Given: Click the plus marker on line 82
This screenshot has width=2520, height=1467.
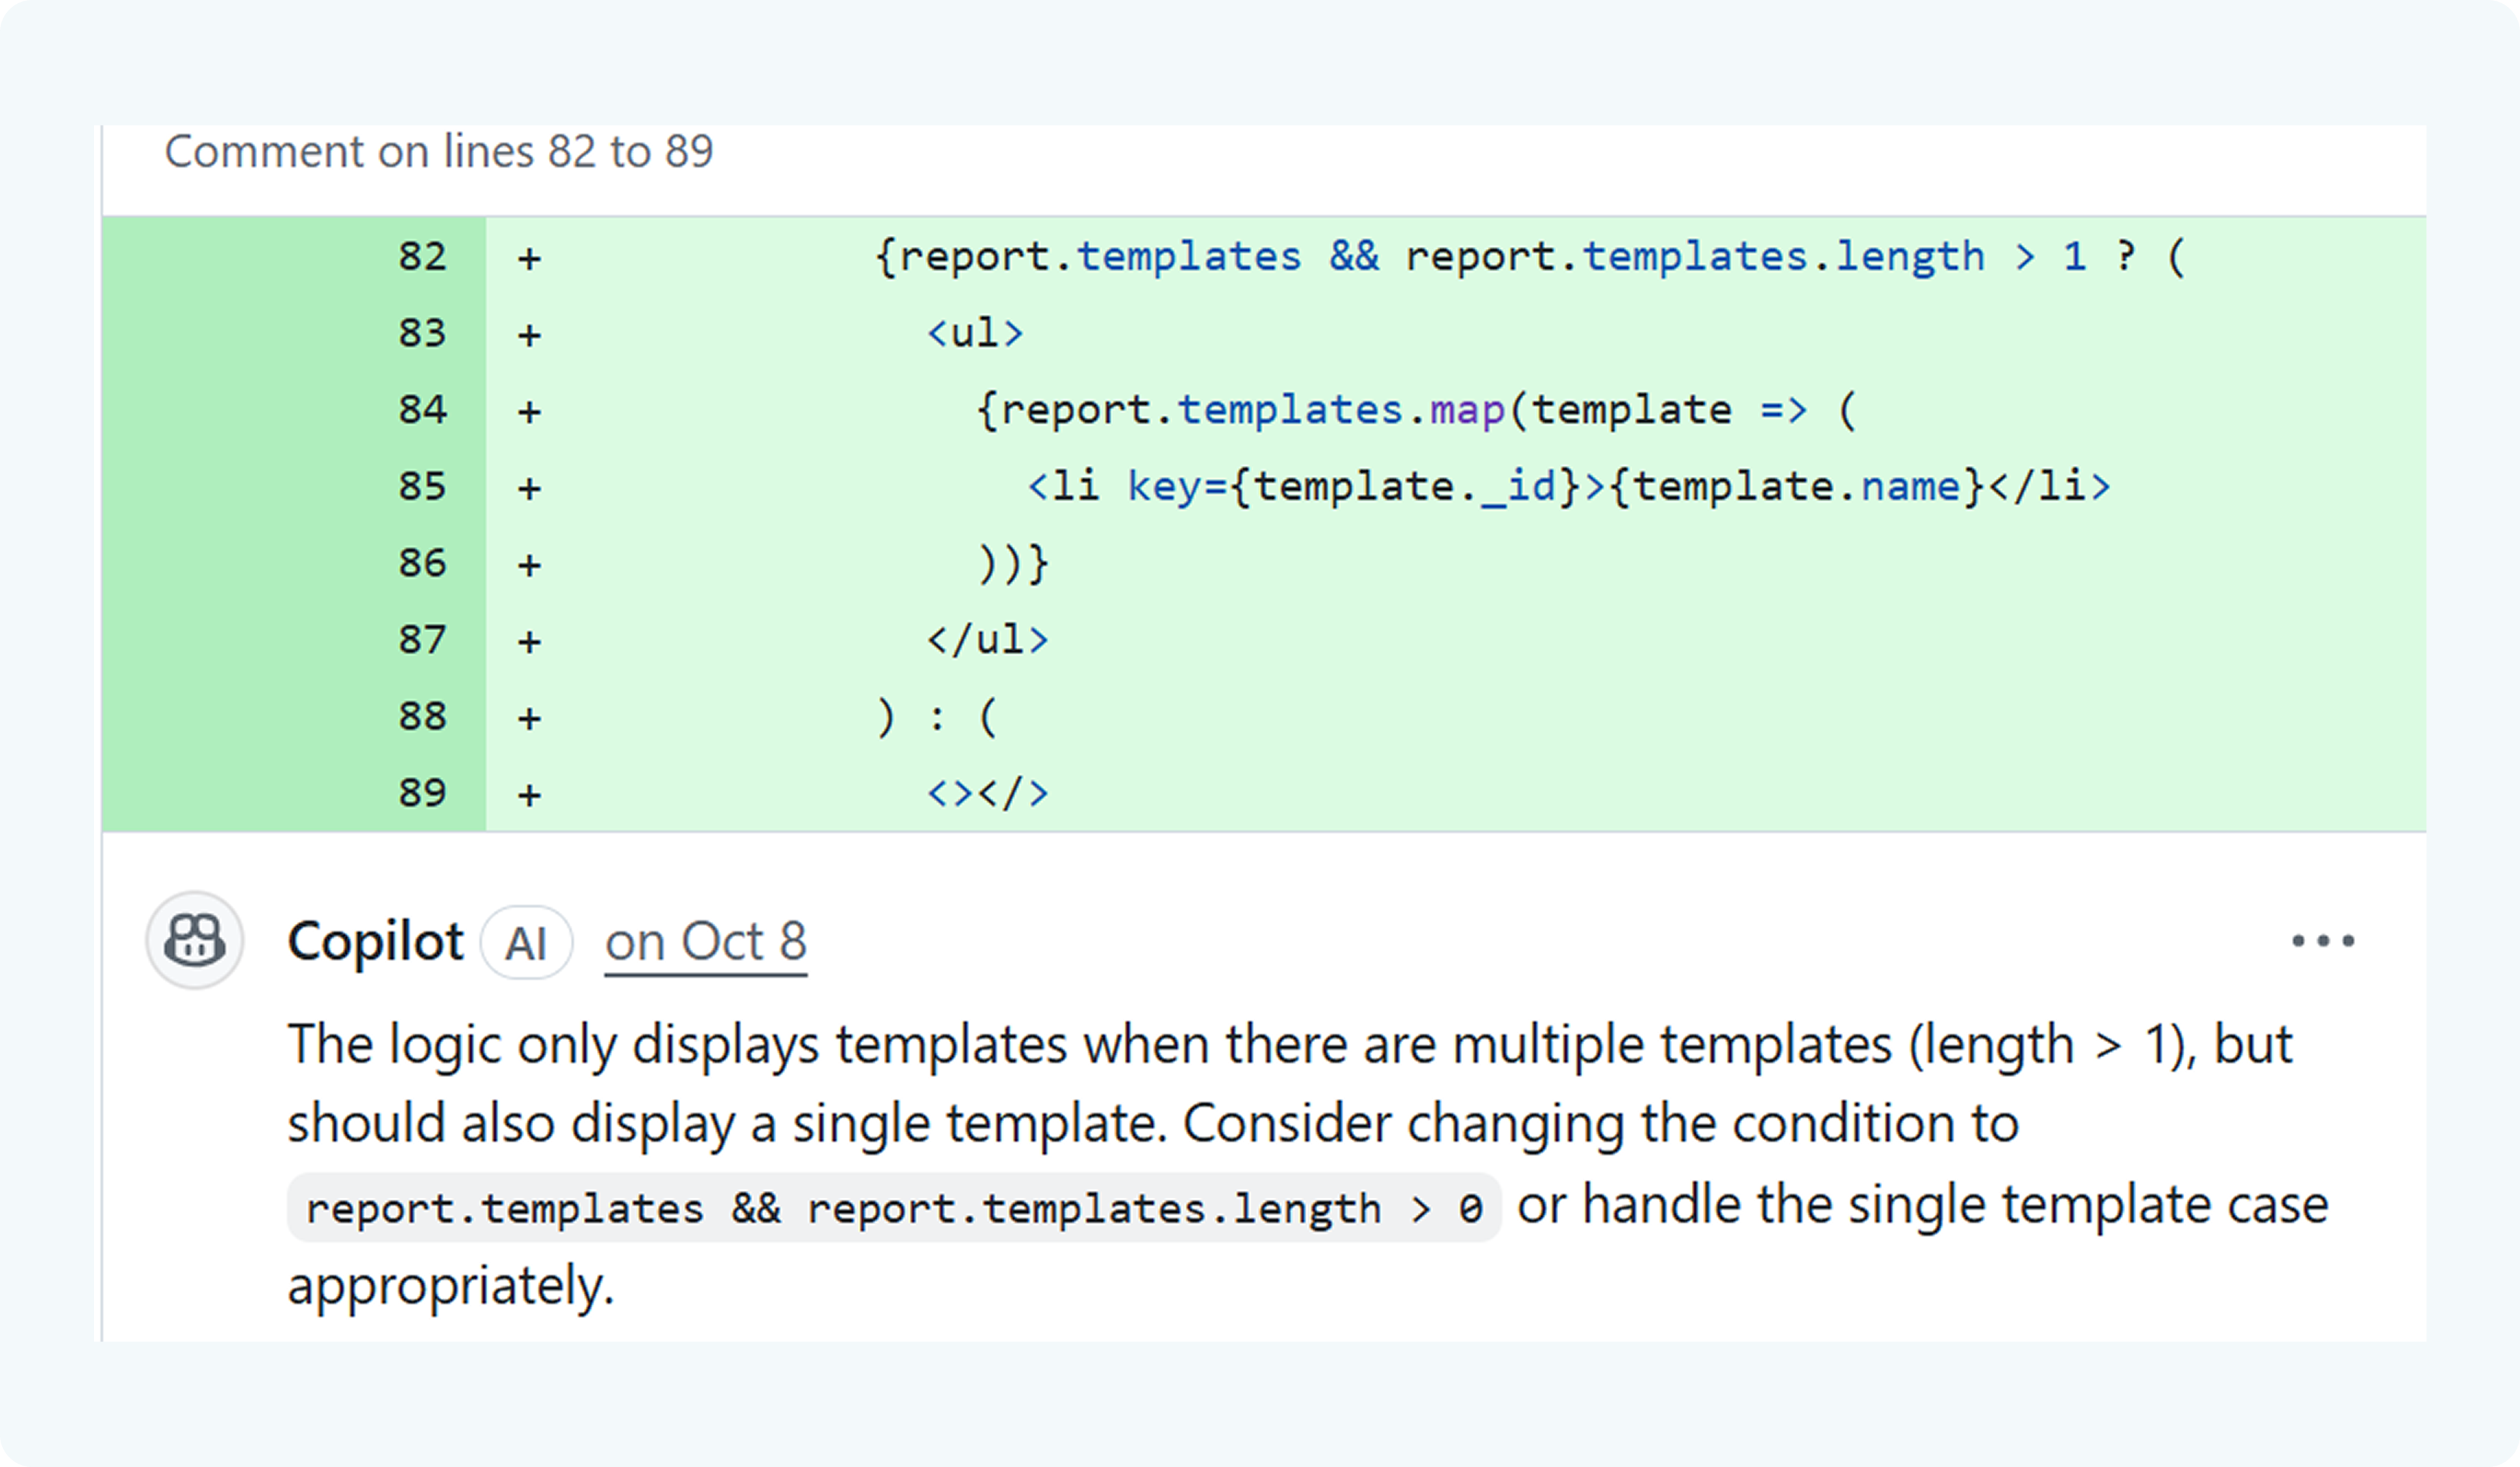Looking at the screenshot, I should 529,259.
